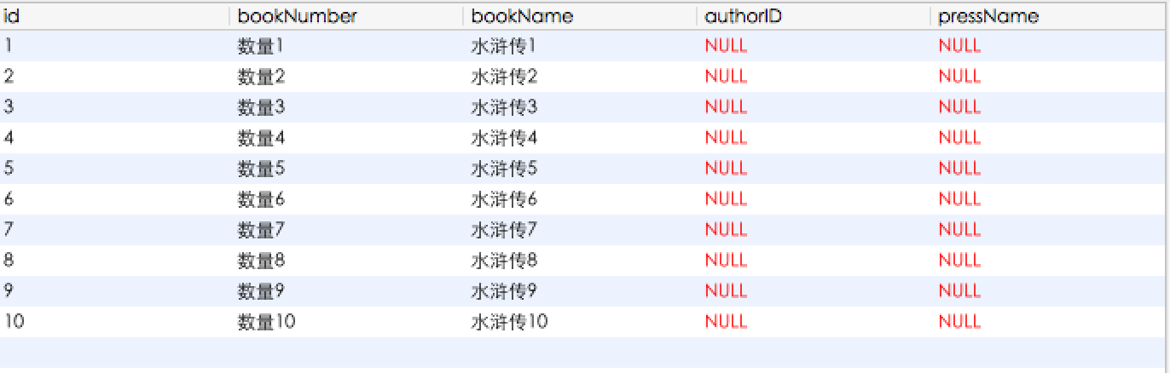The width and height of the screenshot is (1170, 373).
Task: Select authorID NULL in 水浒传4 row
Action: pyautogui.click(x=814, y=138)
